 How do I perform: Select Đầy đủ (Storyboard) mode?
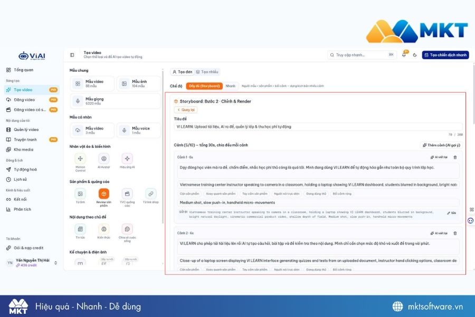(x=204, y=86)
